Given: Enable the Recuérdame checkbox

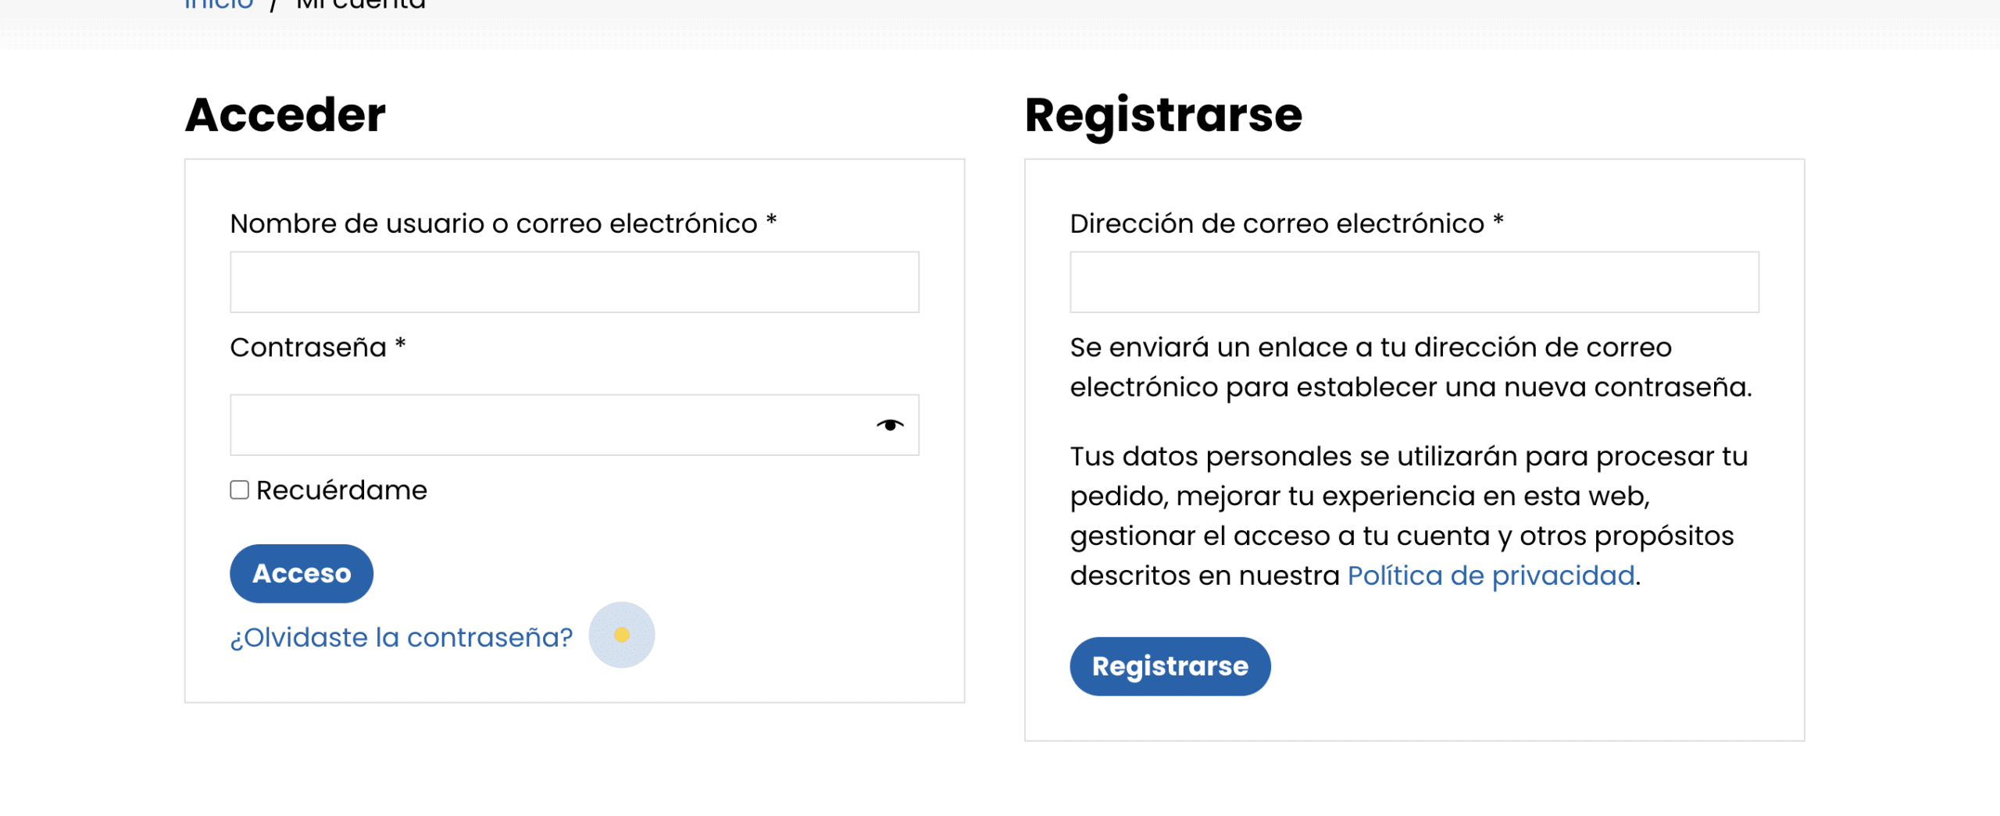Looking at the screenshot, I should tap(240, 490).
